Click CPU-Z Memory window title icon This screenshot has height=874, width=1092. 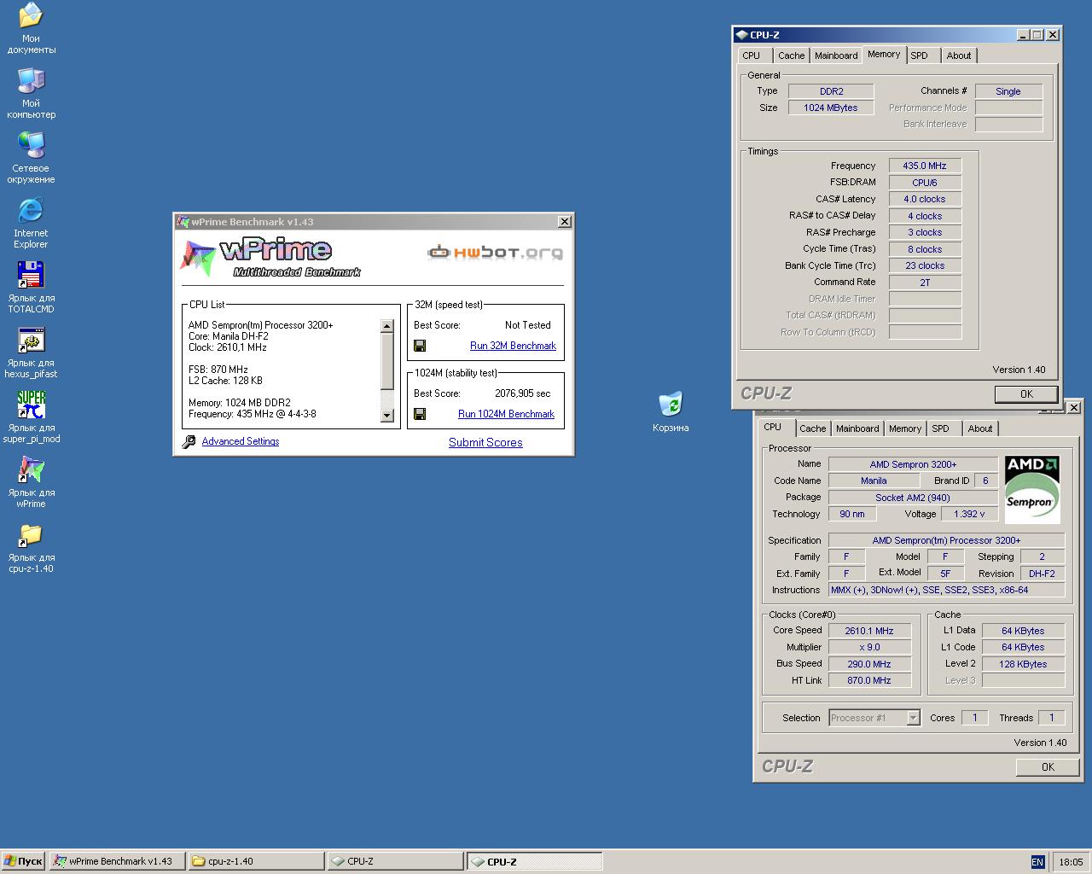(x=741, y=35)
